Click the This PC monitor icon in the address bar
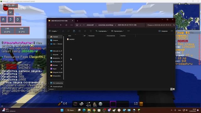Viewport: 201px width, 113px height. coord(77,25)
